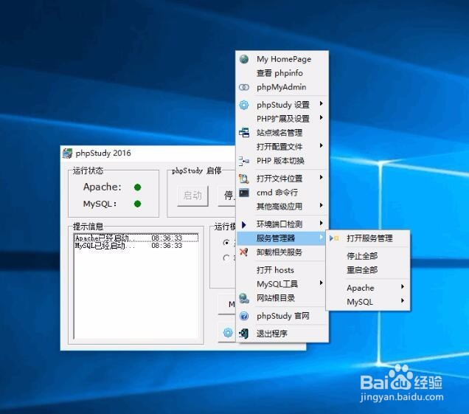Click the question icon of phpStudy 官网
This screenshot has height=414, width=469.
tap(244, 316)
